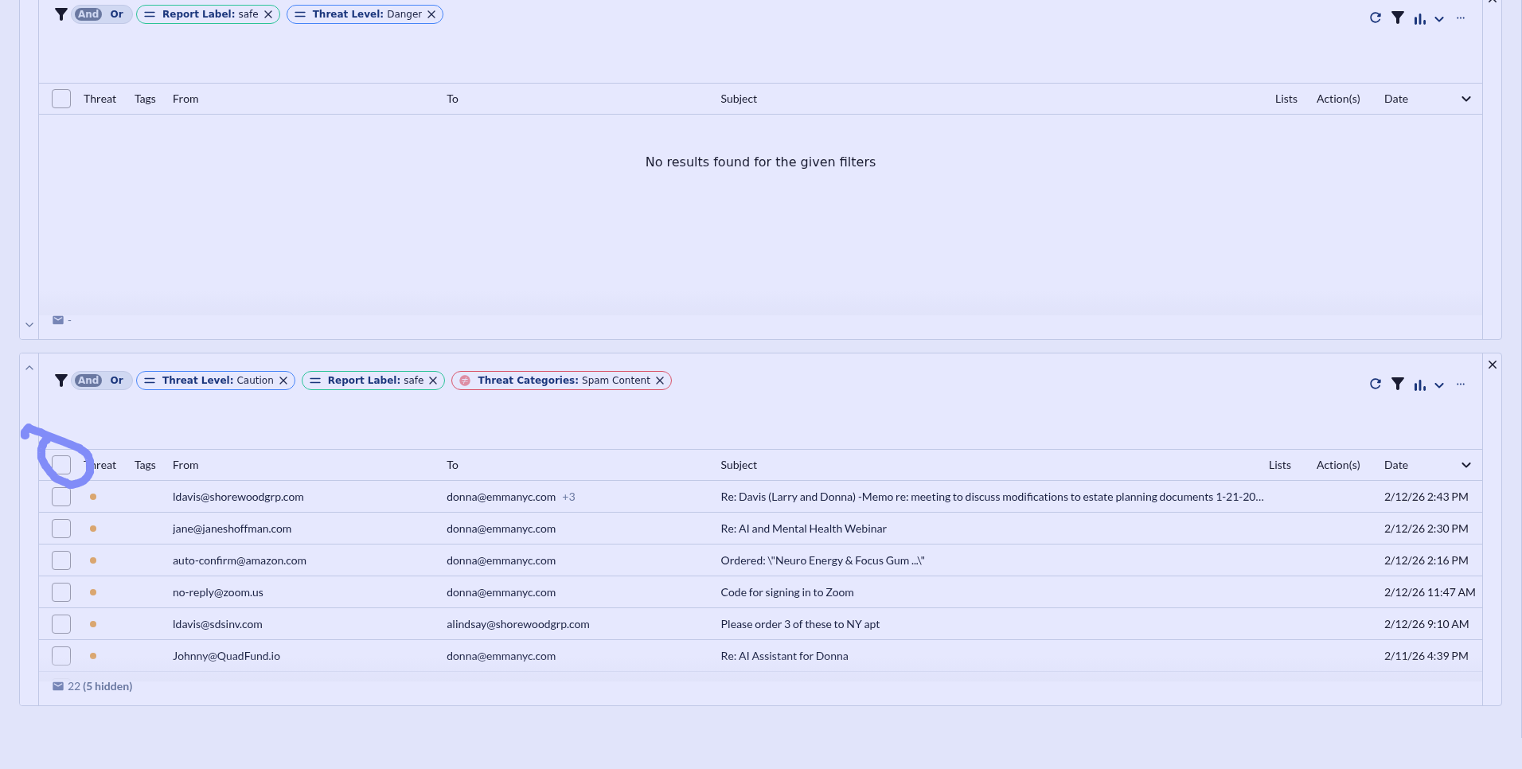
Task: Expand chart dropdown arrow in lower panel
Action: (x=1439, y=385)
